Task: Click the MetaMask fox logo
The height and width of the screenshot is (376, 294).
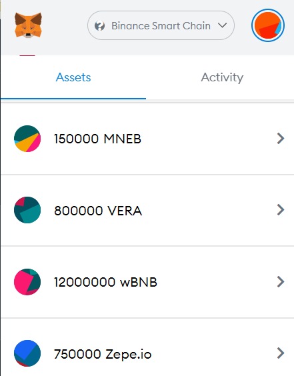Action: click(28, 25)
